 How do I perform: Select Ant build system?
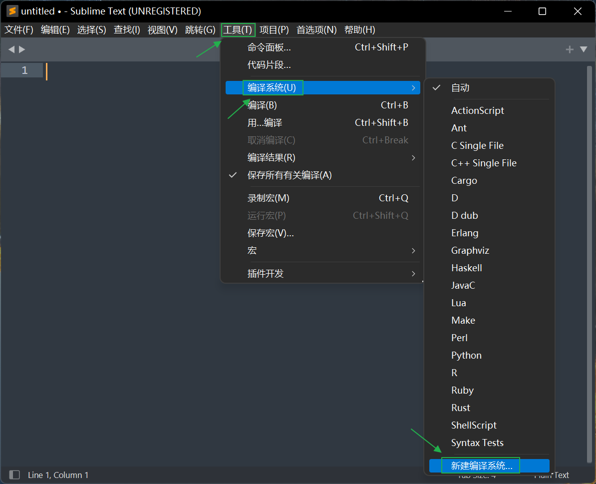[489, 128]
